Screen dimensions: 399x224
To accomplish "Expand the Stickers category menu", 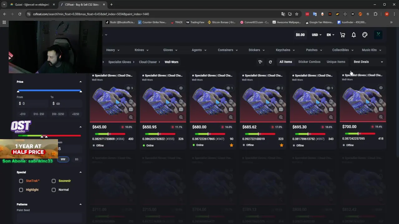I will pyautogui.click(x=257, y=50).
